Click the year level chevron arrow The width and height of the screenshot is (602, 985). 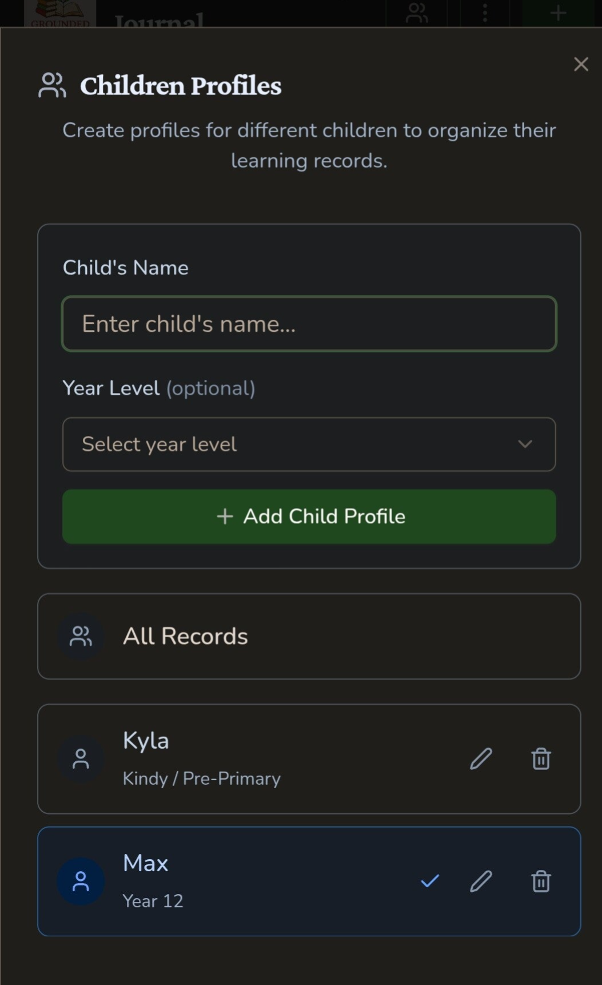tap(525, 444)
